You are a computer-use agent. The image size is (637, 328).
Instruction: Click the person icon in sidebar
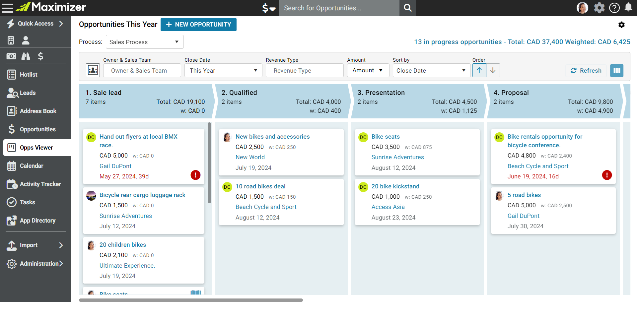26,40
